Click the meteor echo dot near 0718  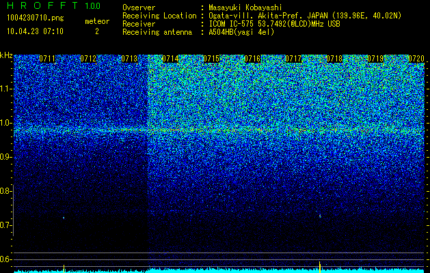tap(320, 216)
